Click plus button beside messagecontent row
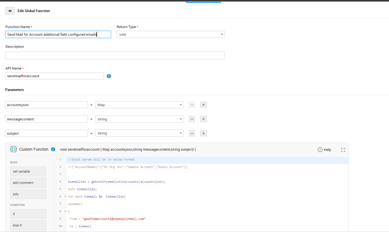389x232 pixels. [x=203, y=119]
